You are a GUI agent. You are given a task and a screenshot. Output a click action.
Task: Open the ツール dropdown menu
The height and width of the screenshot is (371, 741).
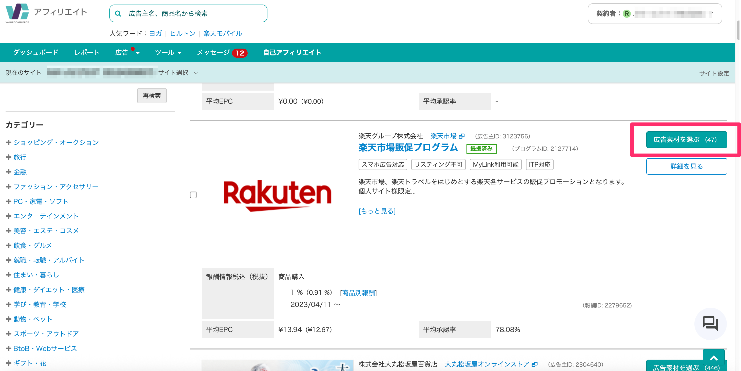tap(168, 53)
